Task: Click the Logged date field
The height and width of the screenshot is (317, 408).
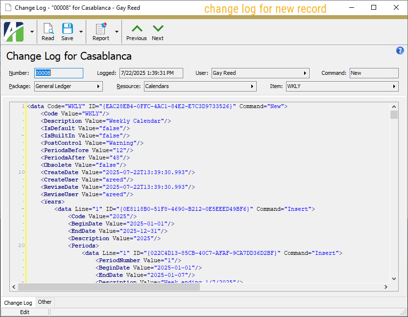Action: pyautogui.click(x=151, y=73)
